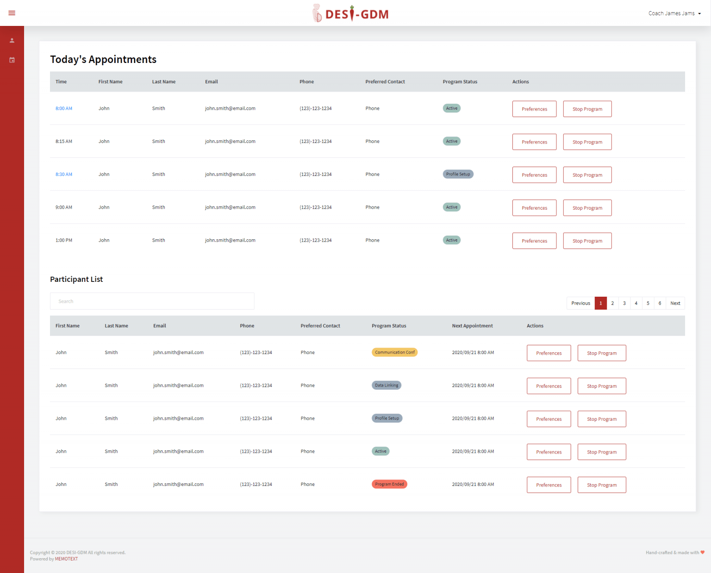Click the Program Status header in Participant List
Image resolution: width=711 pixels, height=573 pixels.
click(389, 326)
